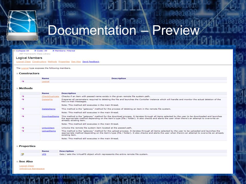Click the CheckDuplicate description text
The image size is (246, 184).
[106, 96]
